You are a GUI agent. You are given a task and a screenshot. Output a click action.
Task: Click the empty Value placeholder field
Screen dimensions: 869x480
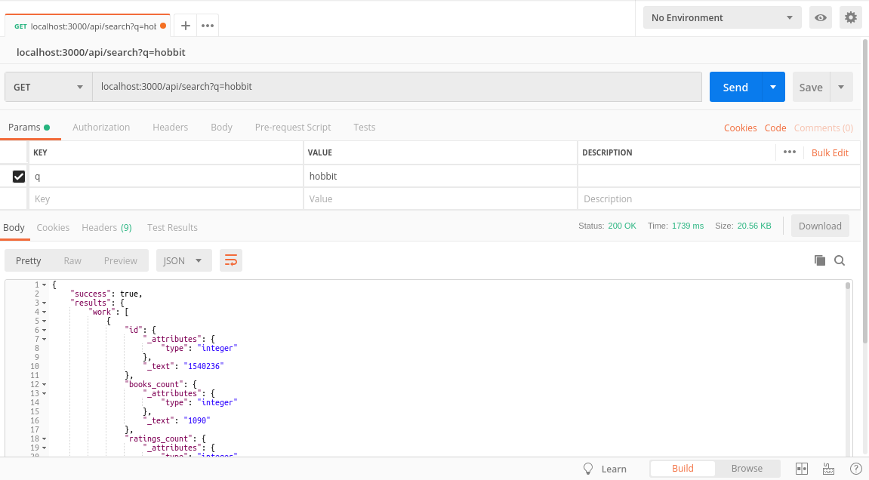440,199
